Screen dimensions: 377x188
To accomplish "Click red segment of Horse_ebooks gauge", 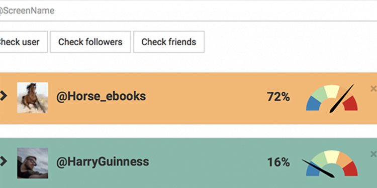I will coord(350,104).
